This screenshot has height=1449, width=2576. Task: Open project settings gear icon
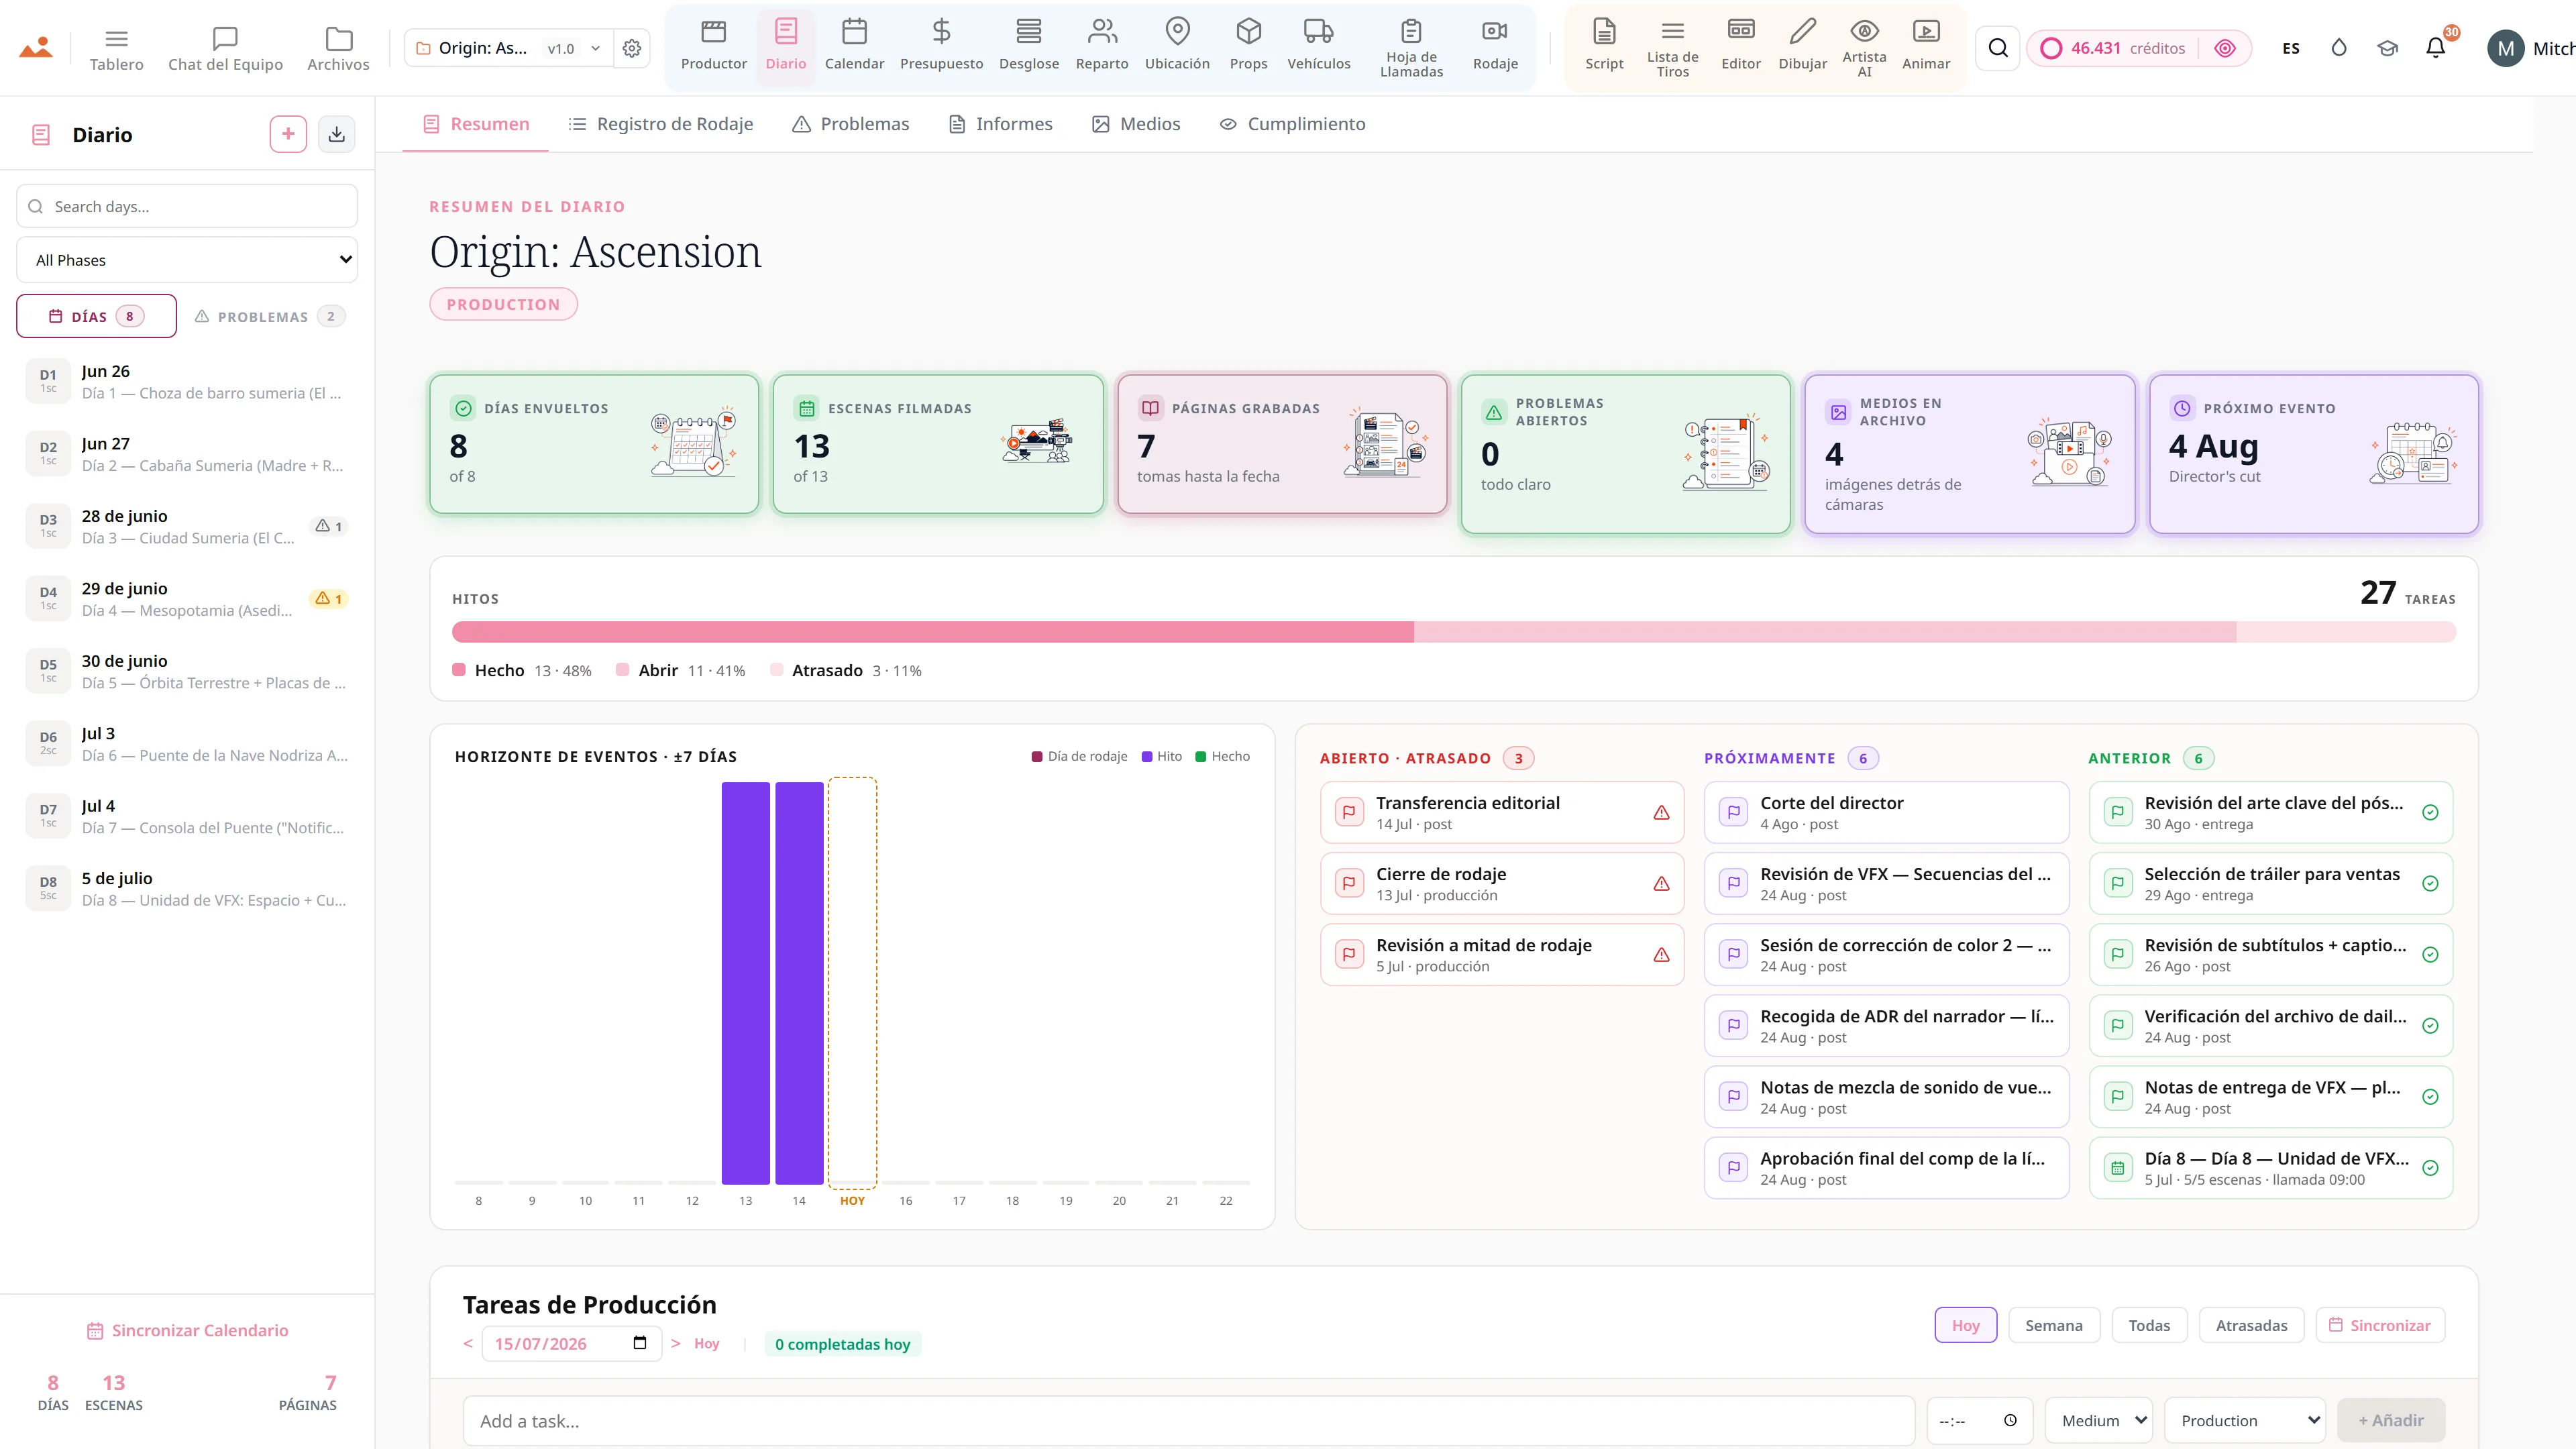pyautogui.click(x=632, y=48)
